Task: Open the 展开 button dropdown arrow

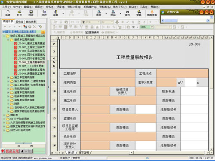Action: 106,14
